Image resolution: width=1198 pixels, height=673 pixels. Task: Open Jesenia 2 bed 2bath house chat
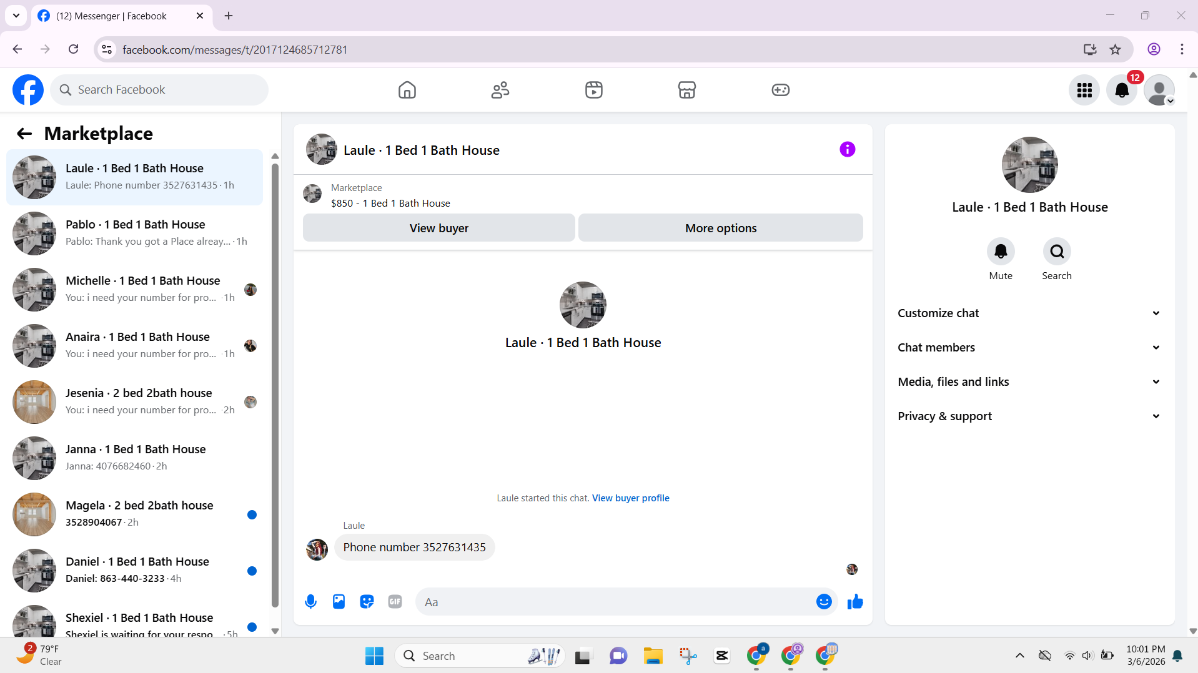[134, 402]
